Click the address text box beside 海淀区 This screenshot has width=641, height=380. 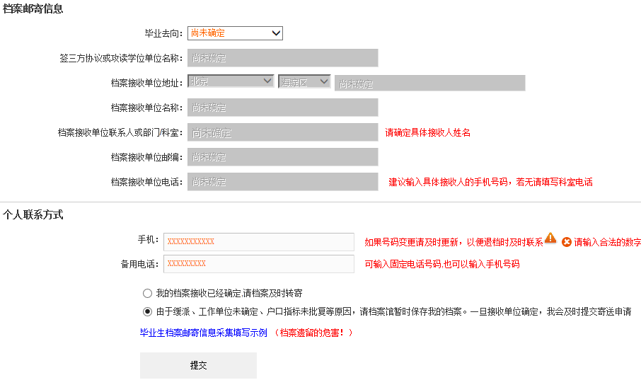pyautogui.click(x=429, y=83)
